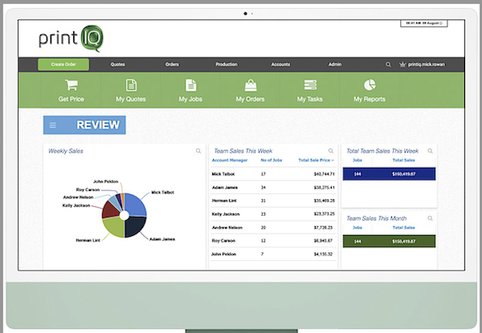Click the hamburger icon on REVIEW banner
Viewport: 482px width, 333px height.
pos(52,125)
